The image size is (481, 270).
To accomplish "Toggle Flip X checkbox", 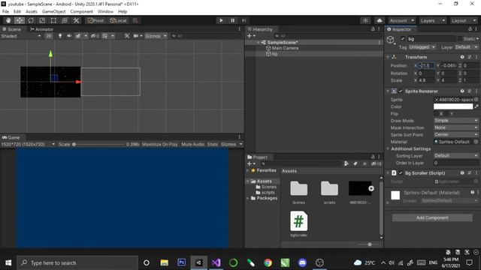I will coord(436,113).
